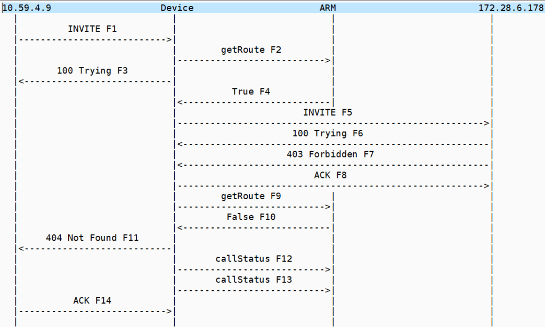The width and height of the screenshot is (545, 327).
Task: Click the 100 Trying F6 message
Action: point(328,133)
